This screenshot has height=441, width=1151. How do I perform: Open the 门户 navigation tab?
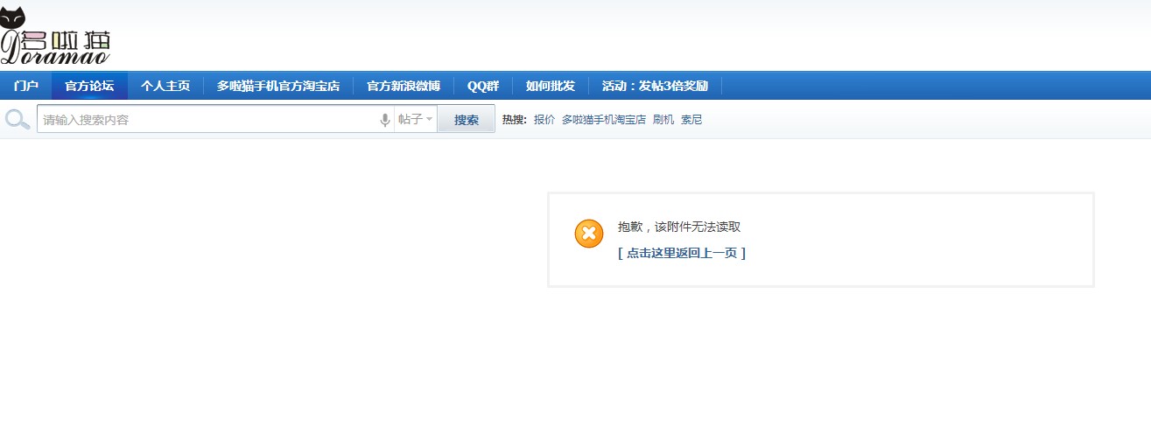[26, 86]
